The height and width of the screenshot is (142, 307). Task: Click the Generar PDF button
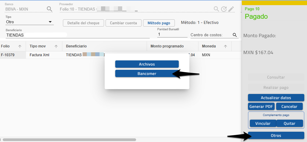coord(261,106)
